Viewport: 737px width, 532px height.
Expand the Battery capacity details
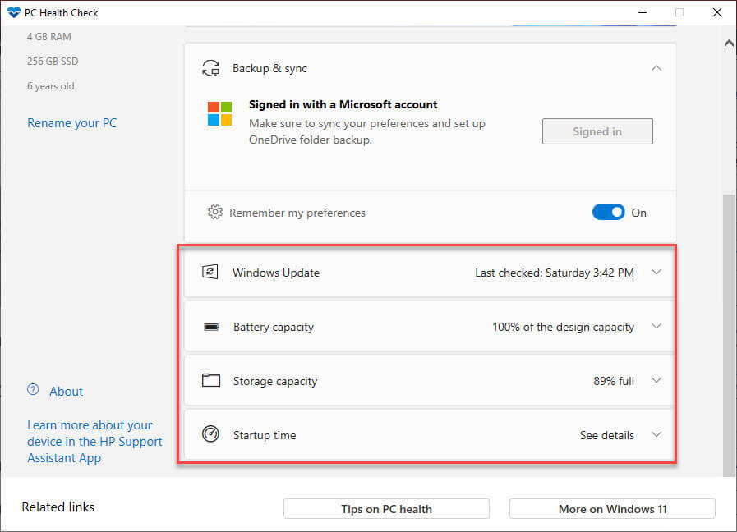(656, 327)
